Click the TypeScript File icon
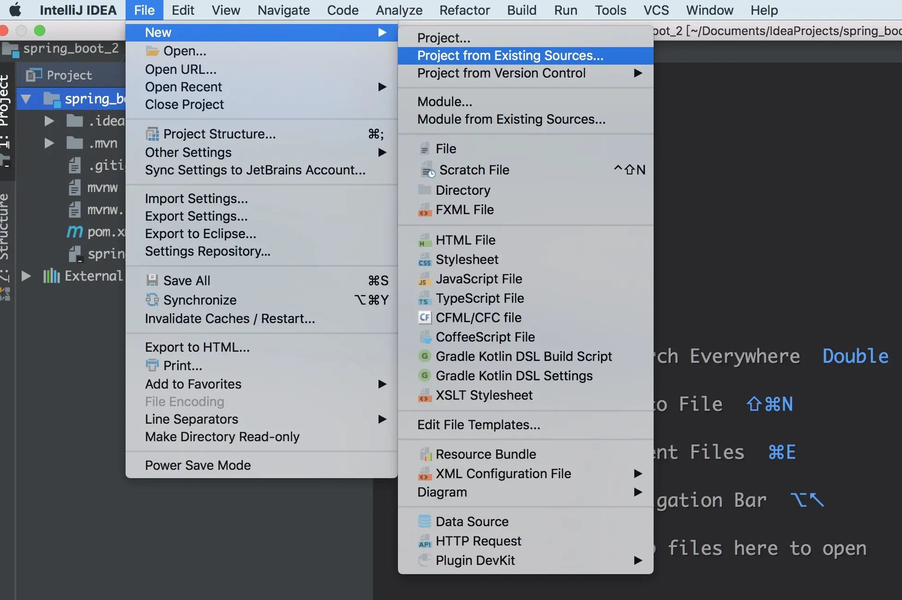Image resolution: width=902 pixels, height=600 pixels. (x=424, y=299)
